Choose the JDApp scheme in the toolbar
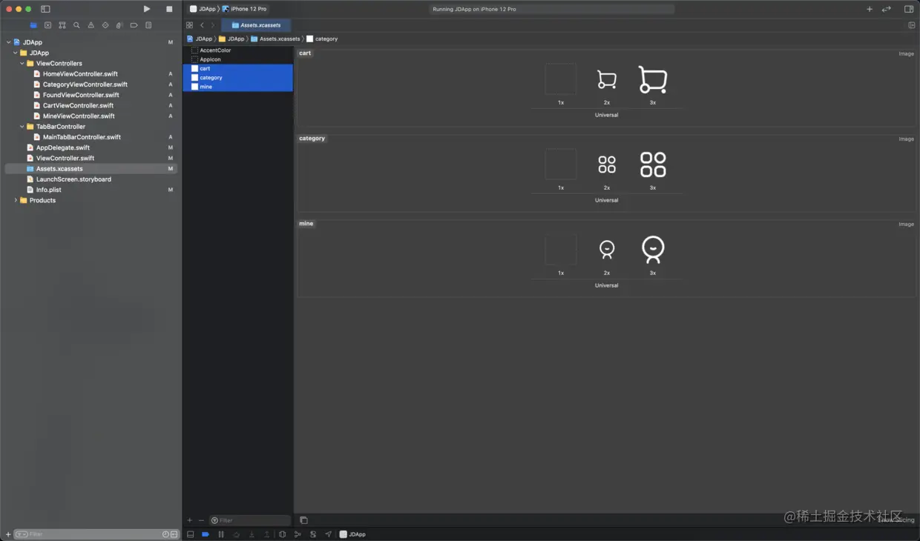Screen dimensions: 920x541 [203, 9]
